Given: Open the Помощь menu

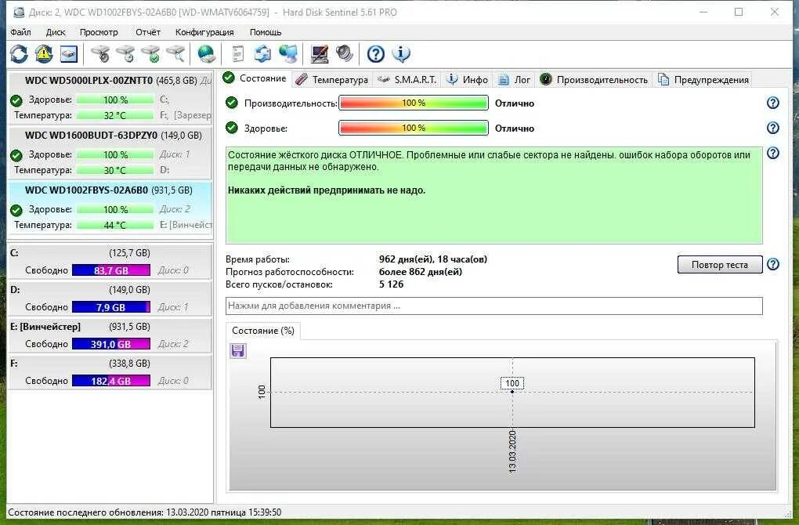Looking at the screenshot, I should [266, 32].
